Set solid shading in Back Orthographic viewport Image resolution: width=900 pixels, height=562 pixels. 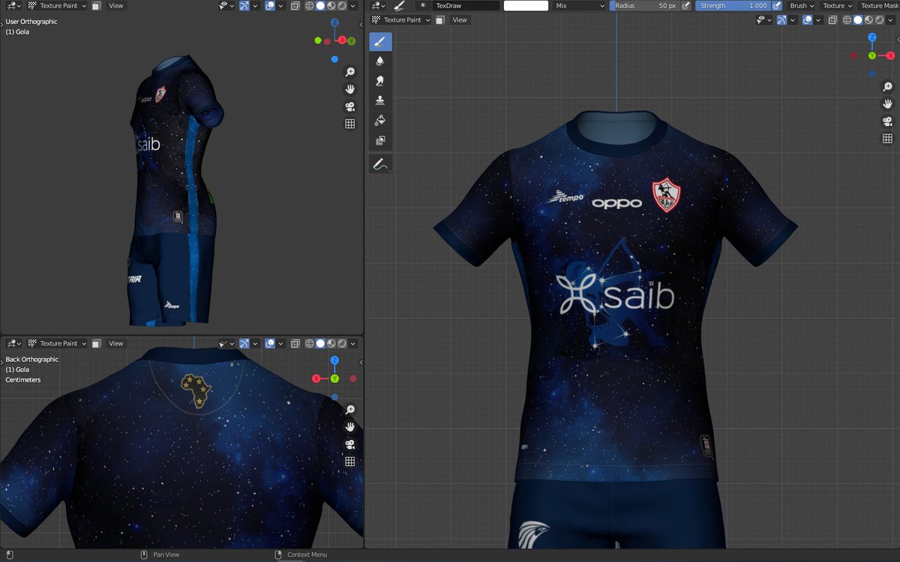320,343
